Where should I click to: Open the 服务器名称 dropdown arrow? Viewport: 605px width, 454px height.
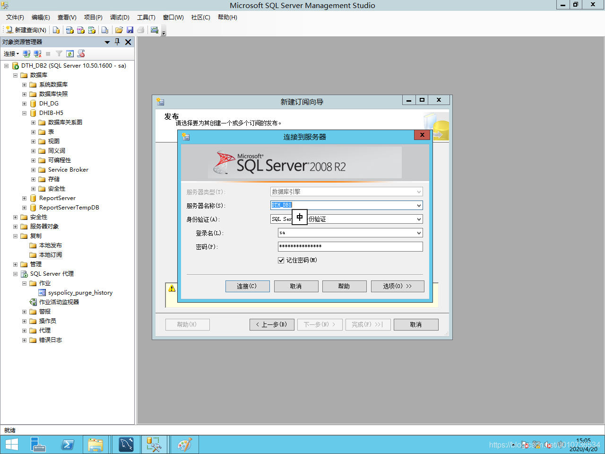(419, 205)
